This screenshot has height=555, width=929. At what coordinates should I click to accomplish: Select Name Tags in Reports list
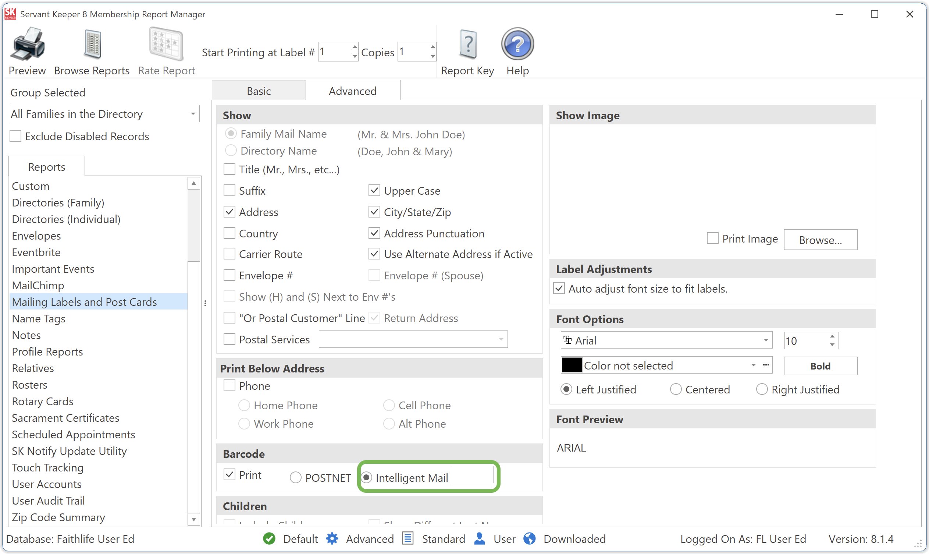(x=39, y=319)
